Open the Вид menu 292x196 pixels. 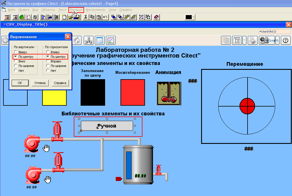(x=35, y=10)
